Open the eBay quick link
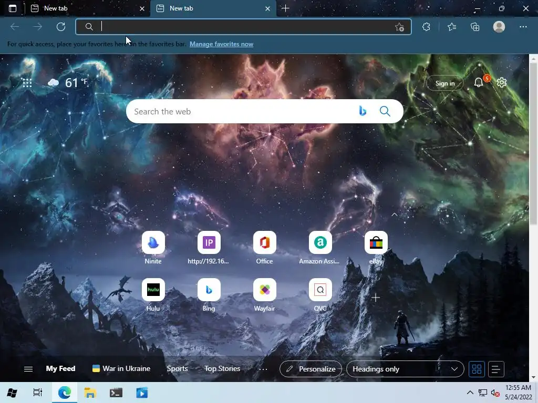The width and height of the screenshot is (538, 403). coord(376,248)
